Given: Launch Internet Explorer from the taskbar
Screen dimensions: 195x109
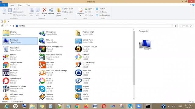Looking at the screenshot, I should (6, 106).
